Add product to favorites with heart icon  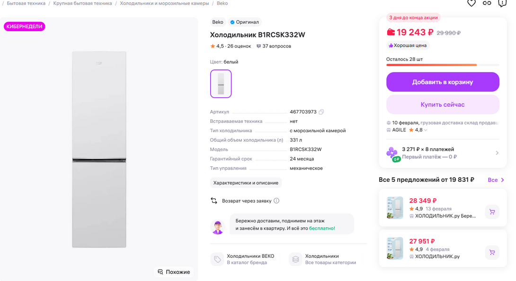(472, 3)
